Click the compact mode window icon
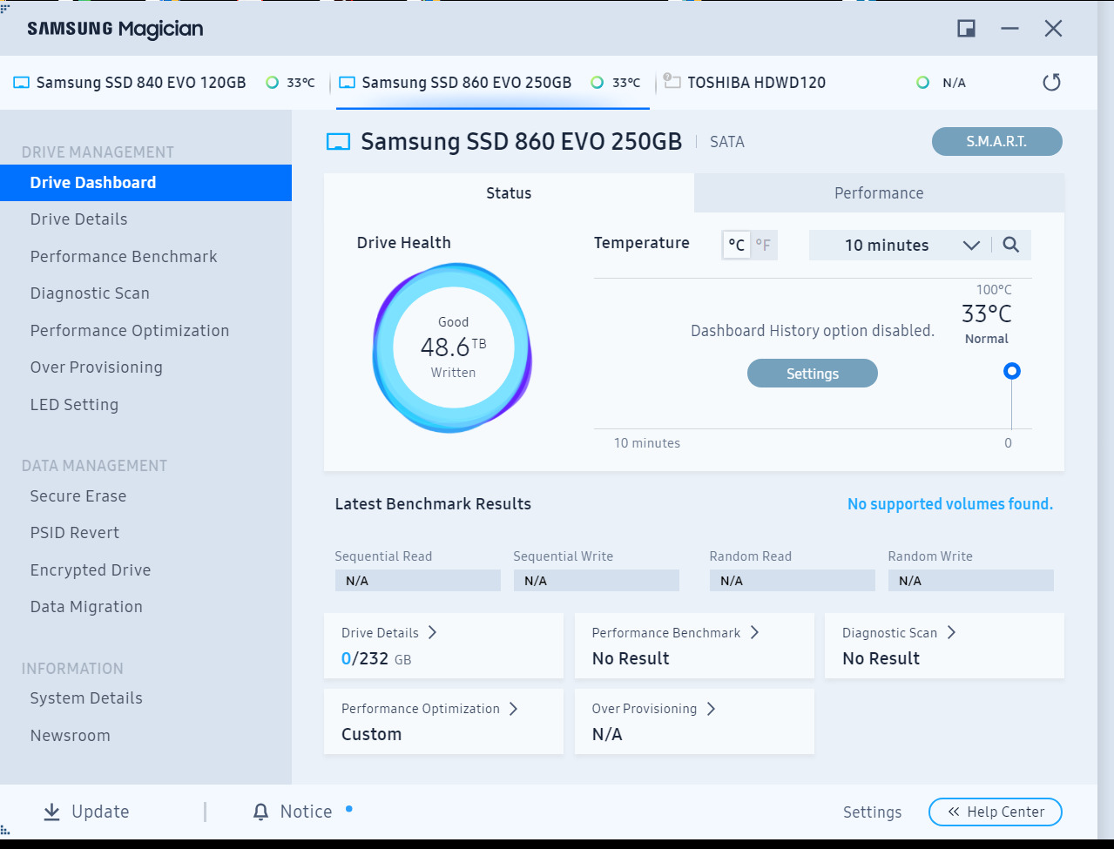Viewport: 1114px width, 849px height. click(966, 29)
